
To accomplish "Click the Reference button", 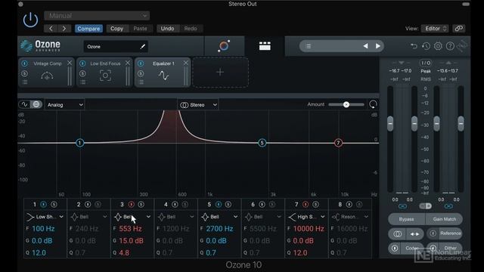I will coord(445,233).
